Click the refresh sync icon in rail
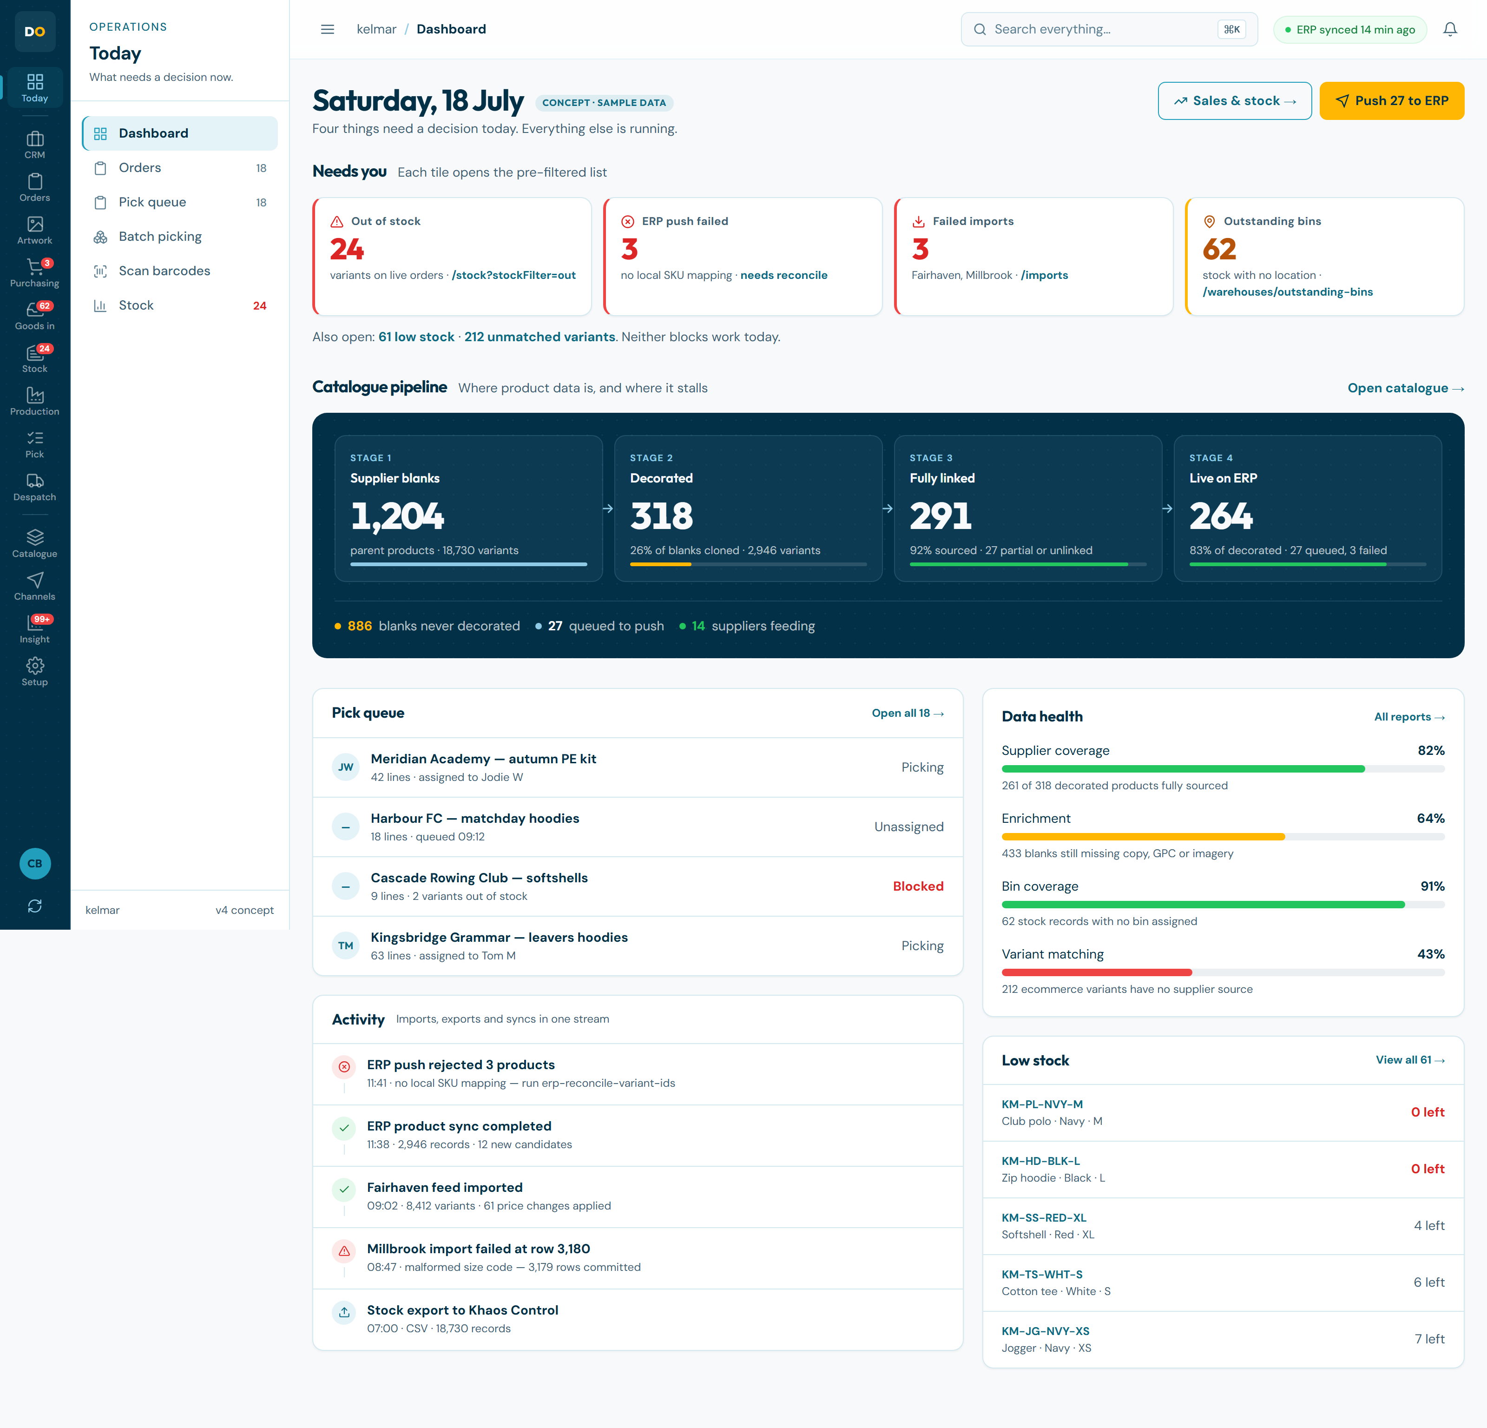The image size is (1487, 1428). [35, 906]
